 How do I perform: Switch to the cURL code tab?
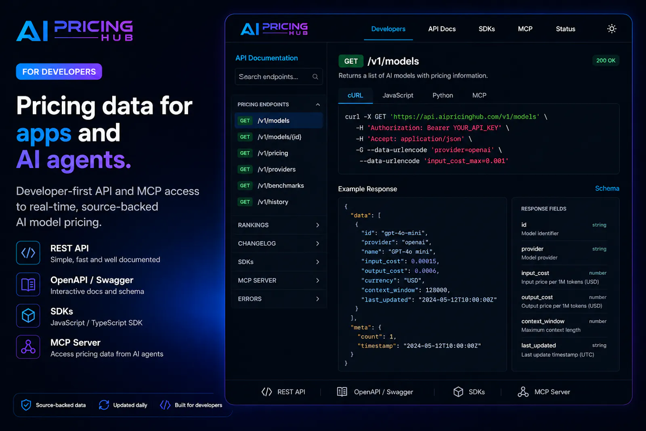pos(355,95)
